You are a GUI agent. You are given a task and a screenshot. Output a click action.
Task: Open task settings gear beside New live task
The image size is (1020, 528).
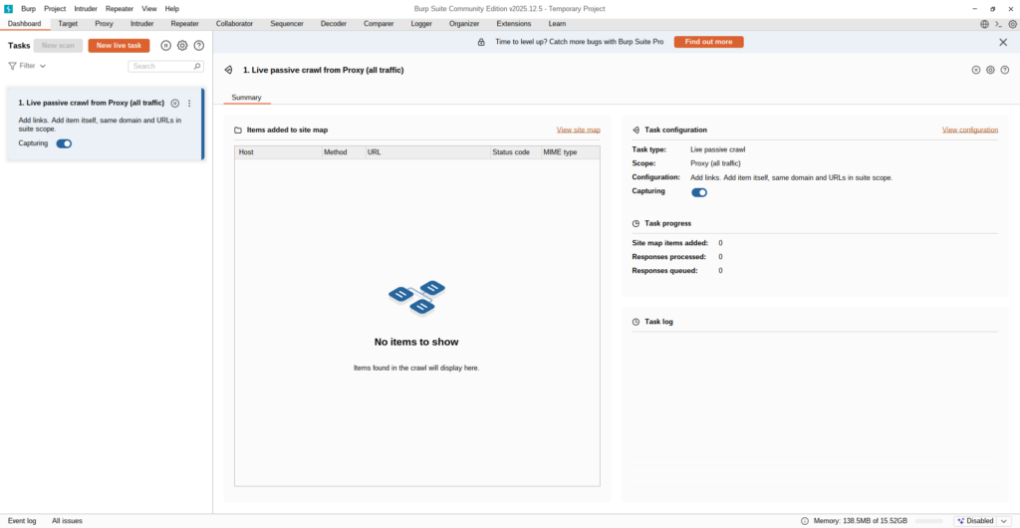pos(182,46)
